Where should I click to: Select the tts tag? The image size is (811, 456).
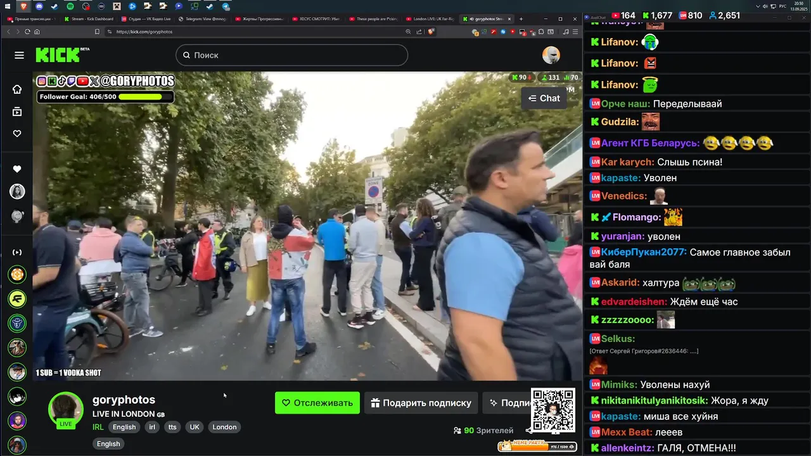tap(172, 427)
